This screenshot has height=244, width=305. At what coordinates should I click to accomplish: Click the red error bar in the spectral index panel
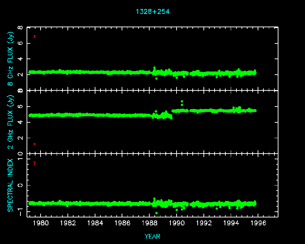click(x=34, y=163)
